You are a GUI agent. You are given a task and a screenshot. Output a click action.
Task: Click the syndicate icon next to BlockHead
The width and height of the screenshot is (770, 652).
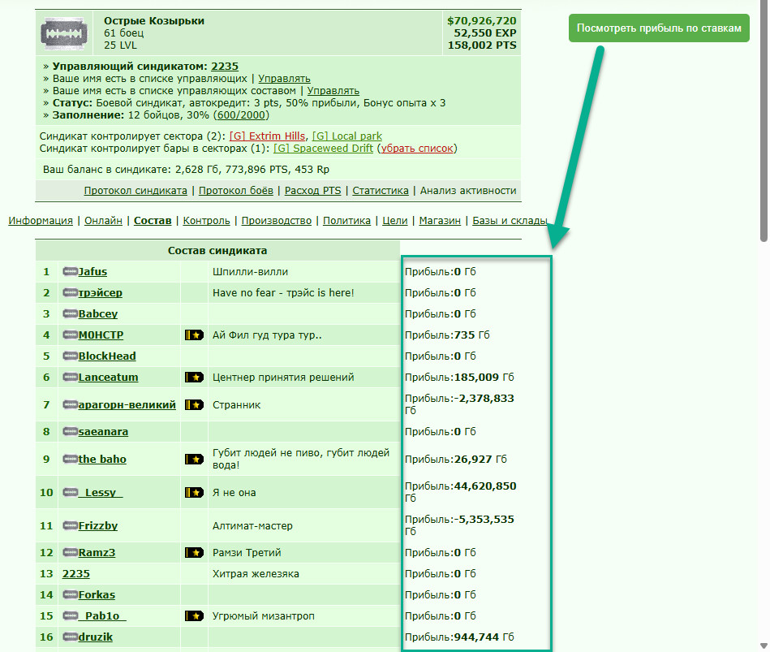coord(71,356)
